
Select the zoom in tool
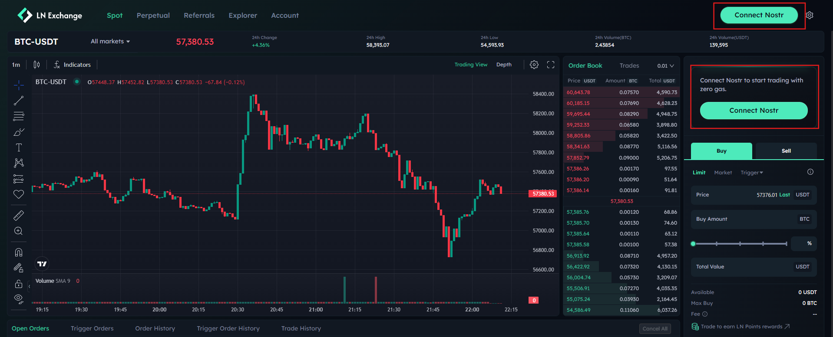[x=19, y=231]
